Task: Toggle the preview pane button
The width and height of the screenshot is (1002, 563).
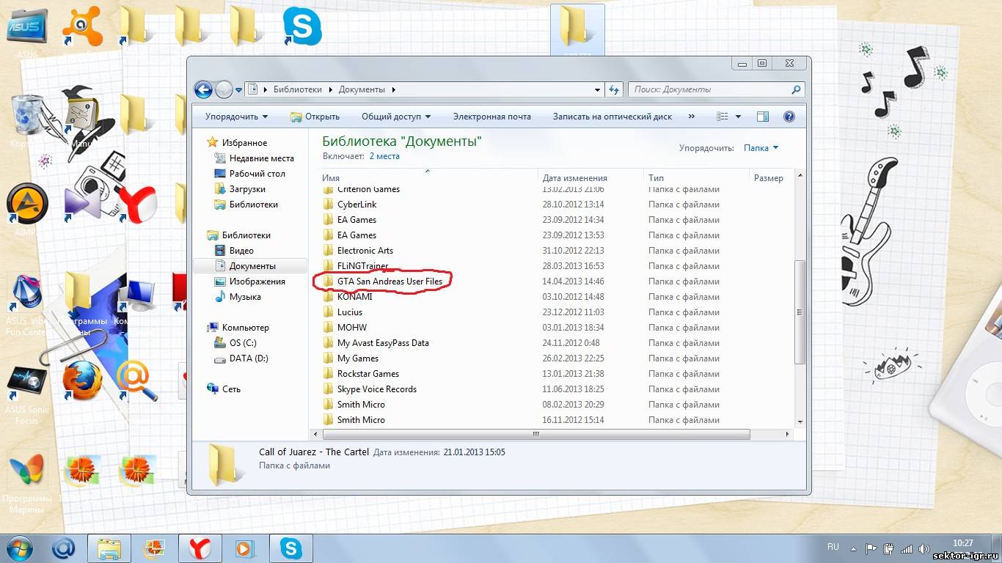Action: 763,117
